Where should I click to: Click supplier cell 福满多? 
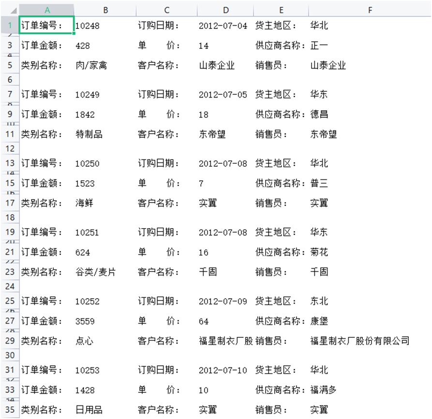pos(370,390)
